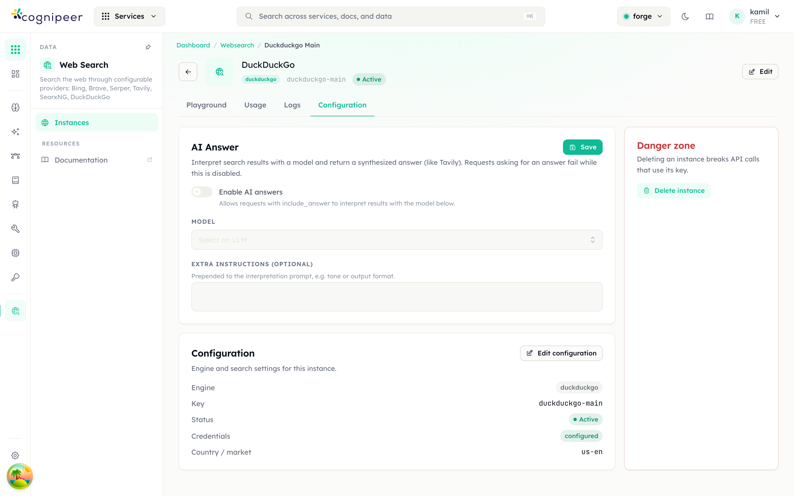The height and width of the screenshot is (496, 794).
Task: Save the AI Answer settings
Action: (583, 147)
